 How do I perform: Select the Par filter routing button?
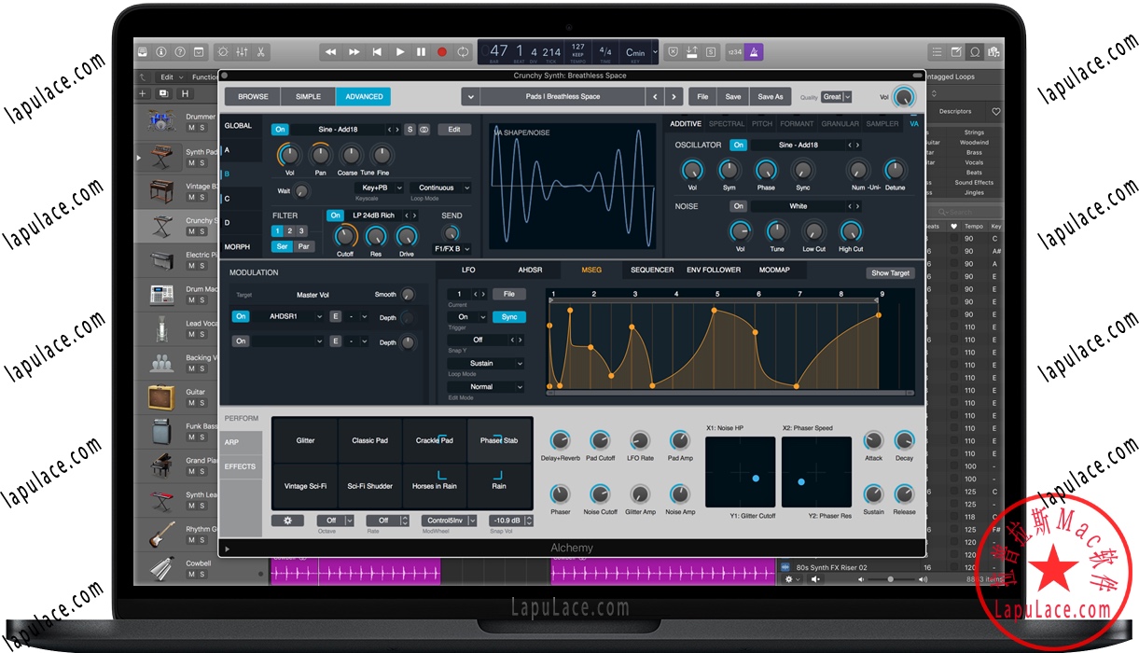[302, 246]
